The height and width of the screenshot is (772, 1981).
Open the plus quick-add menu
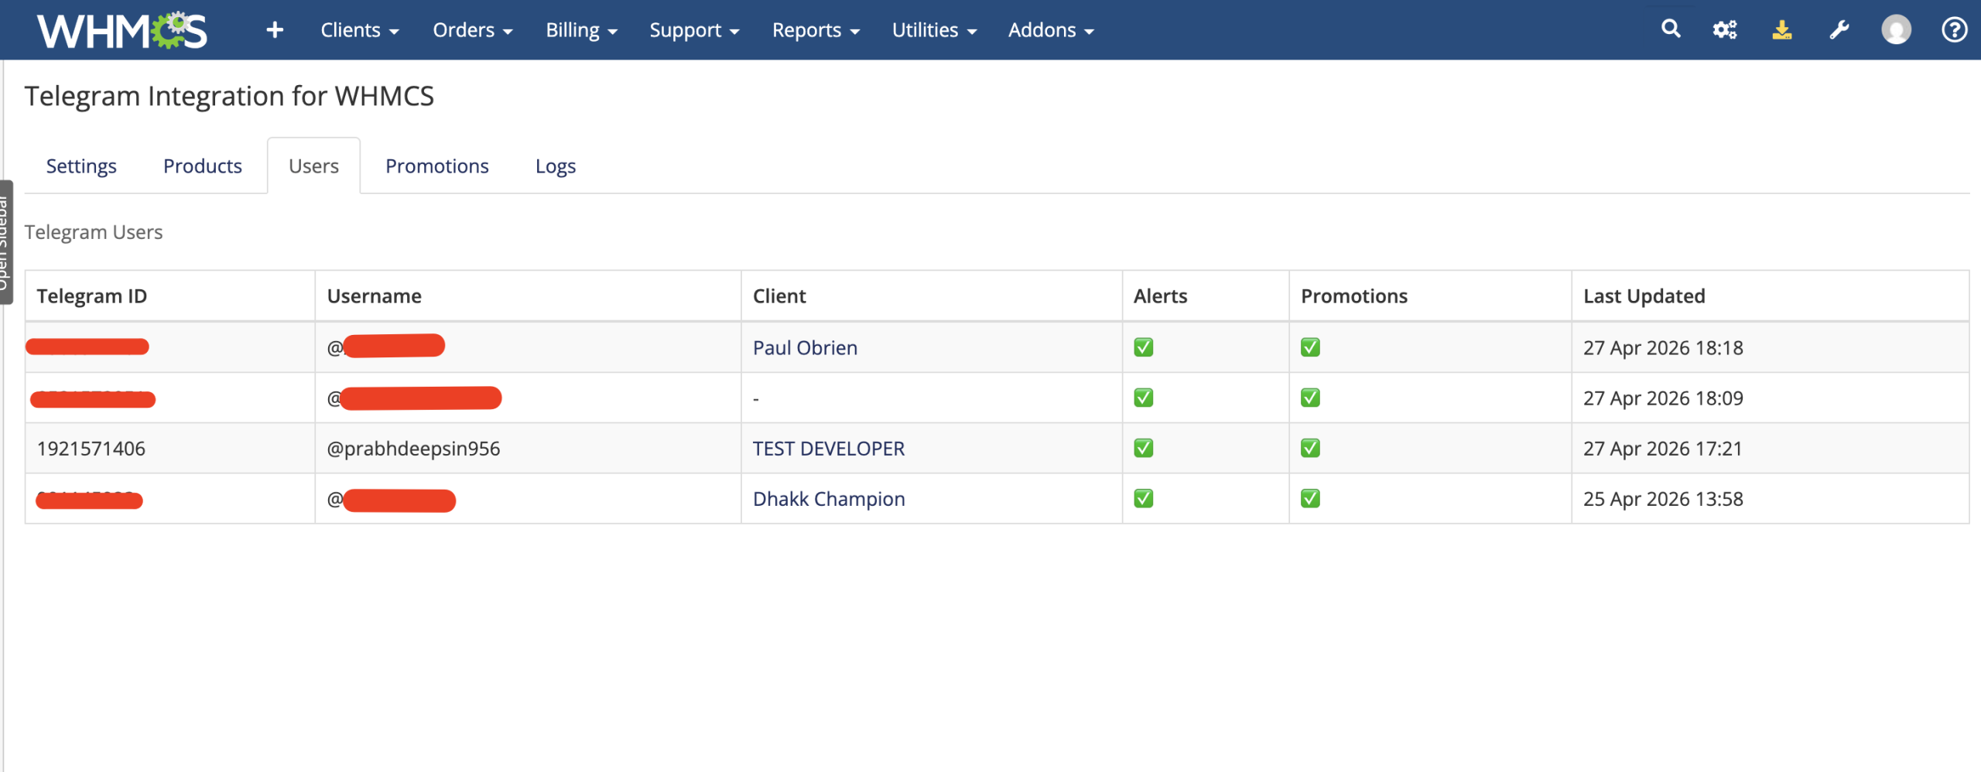tap(275, 30)
